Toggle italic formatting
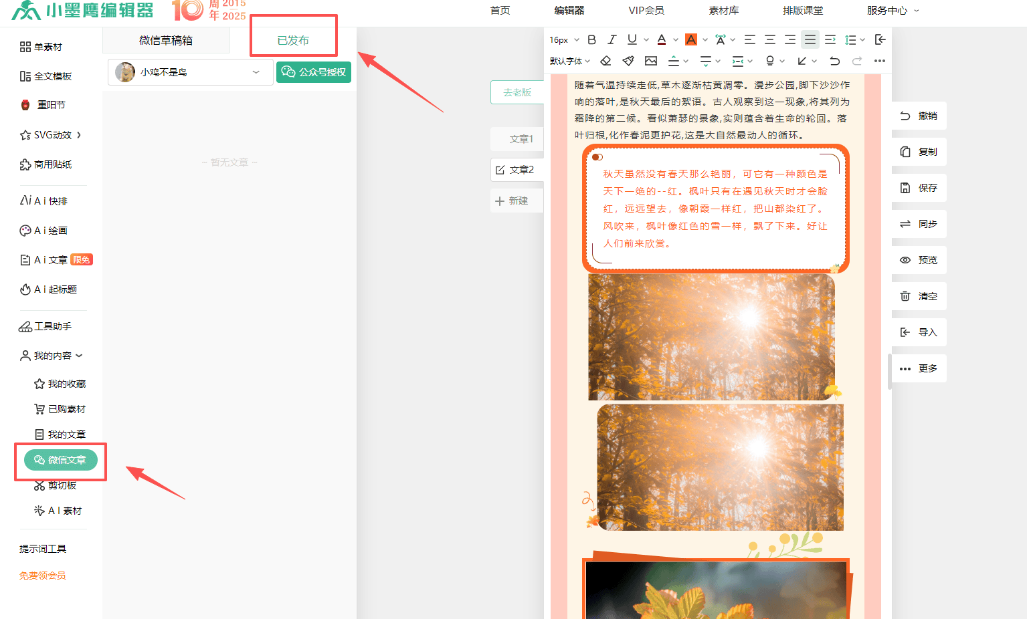This screenshot has width=1027, height=619. click(612, 39)
